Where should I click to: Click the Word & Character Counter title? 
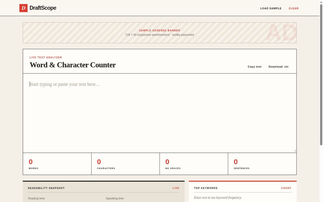[x=73, y=65]
